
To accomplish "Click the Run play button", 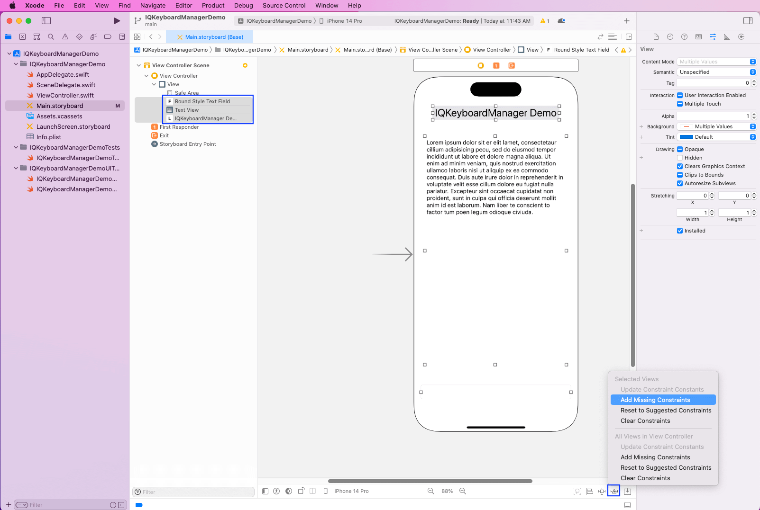I will point(117,21).
